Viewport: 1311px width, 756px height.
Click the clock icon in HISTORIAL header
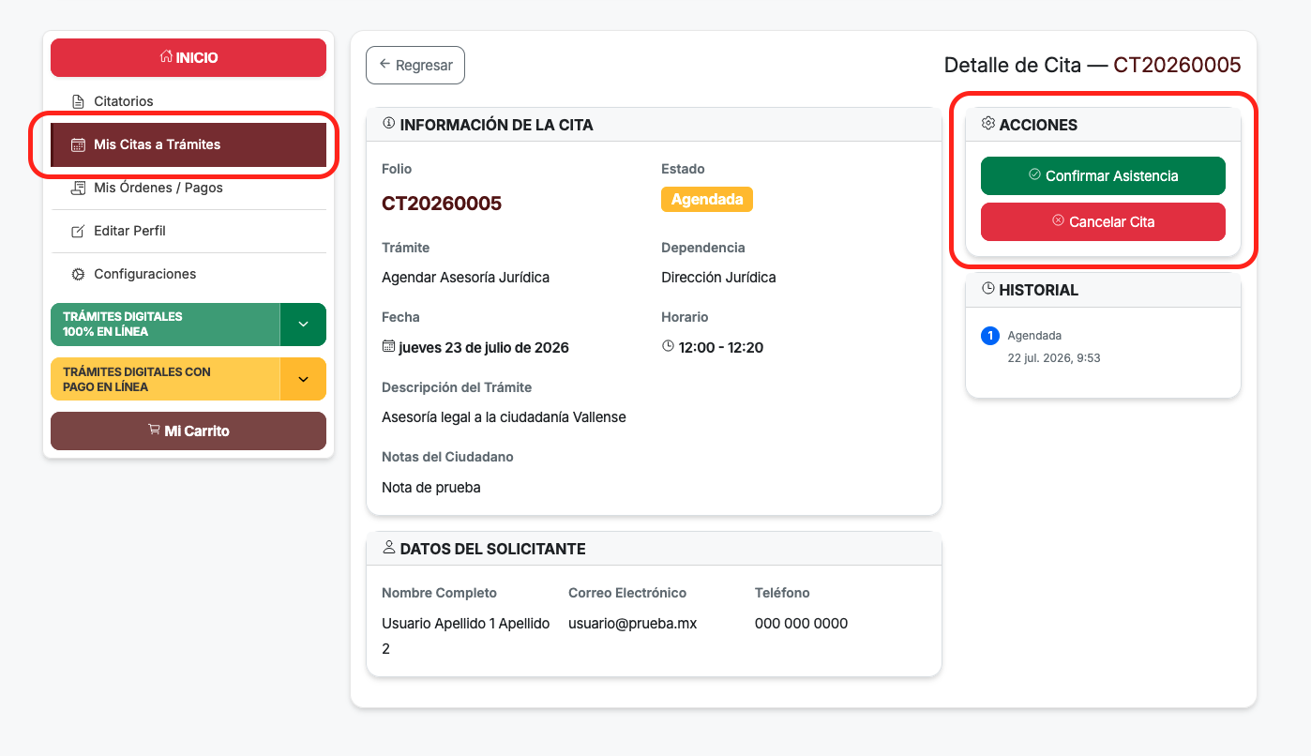point(987,289)
